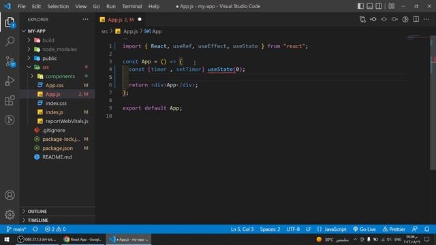The height and width of the screenshot is (245, 436).
Task: Open the Edit menu
Action: (x=36, y=6)
